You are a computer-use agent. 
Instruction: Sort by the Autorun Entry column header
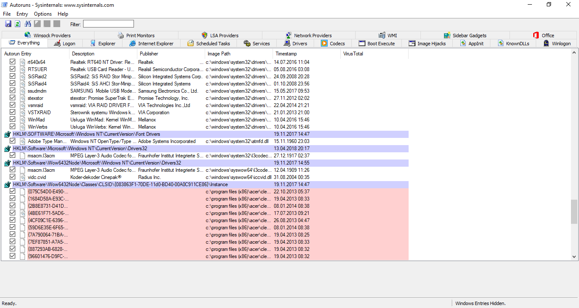pos(36,54)
